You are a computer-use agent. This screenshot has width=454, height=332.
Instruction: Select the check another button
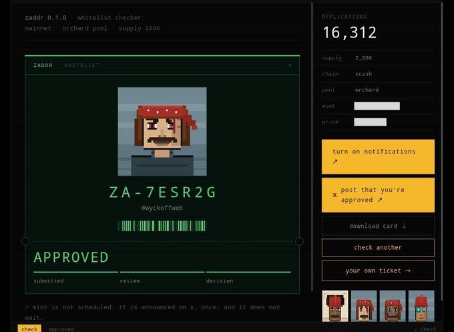coord(378,247)
